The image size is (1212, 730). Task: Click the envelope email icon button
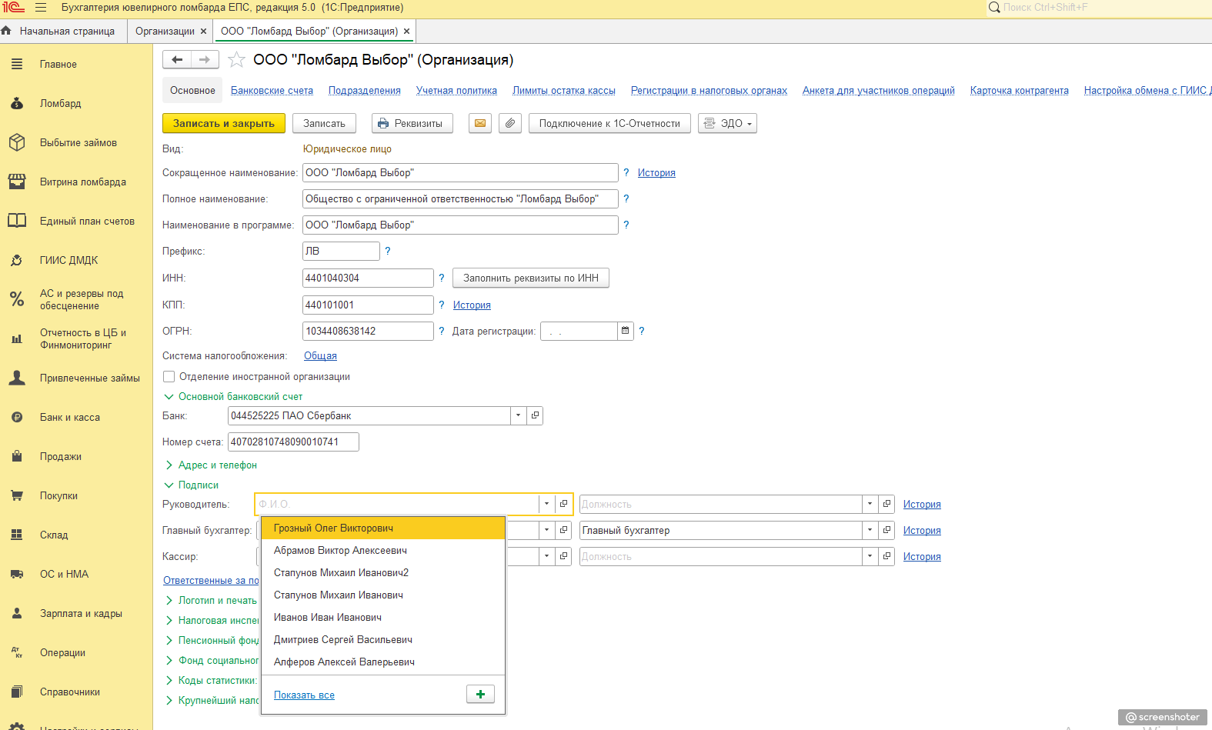pyautogui.click(x=480, y=124)
